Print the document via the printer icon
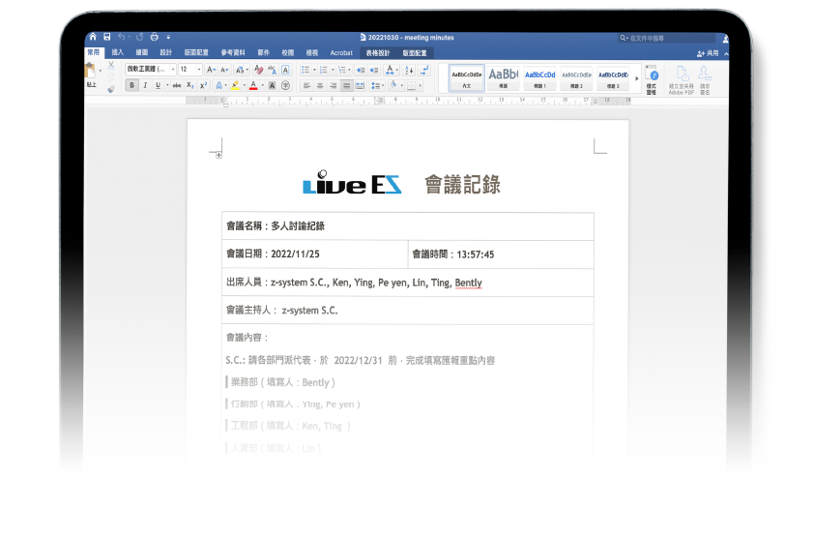 (154, 37)
